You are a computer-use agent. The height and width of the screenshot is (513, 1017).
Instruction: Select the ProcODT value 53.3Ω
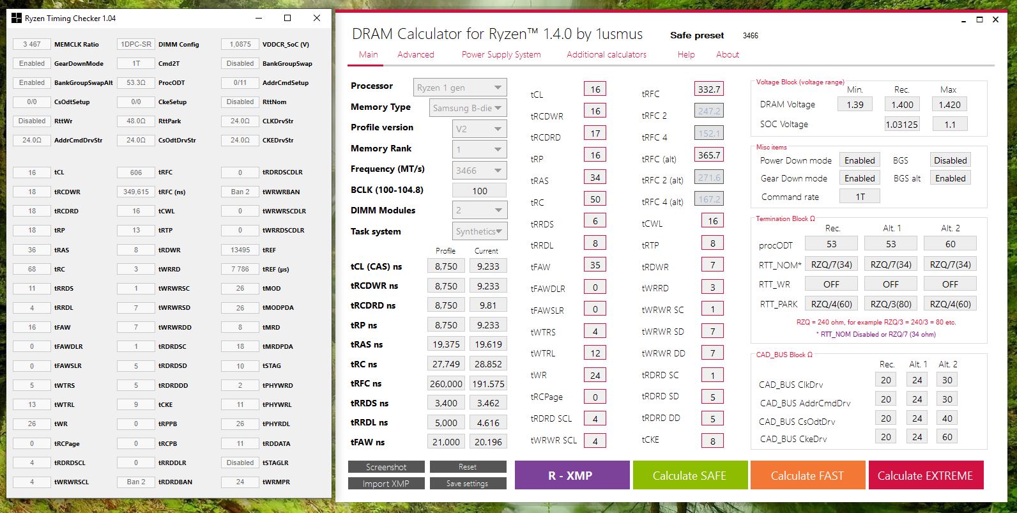pyautogui.click(x=136, y=82)
